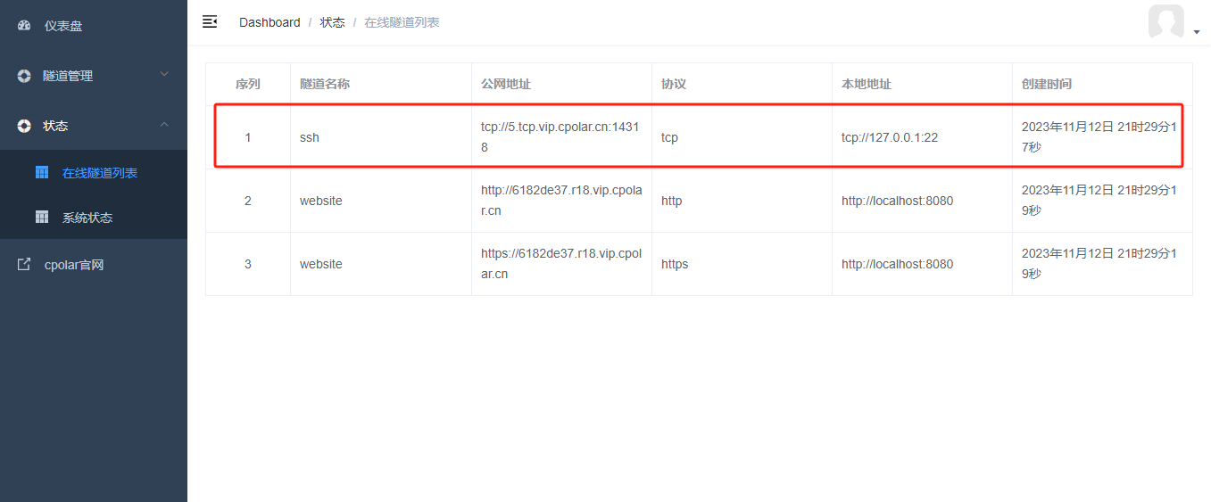Click the 系统状态 table icon
Screen dimensions: 1211x502
[42, 217]
